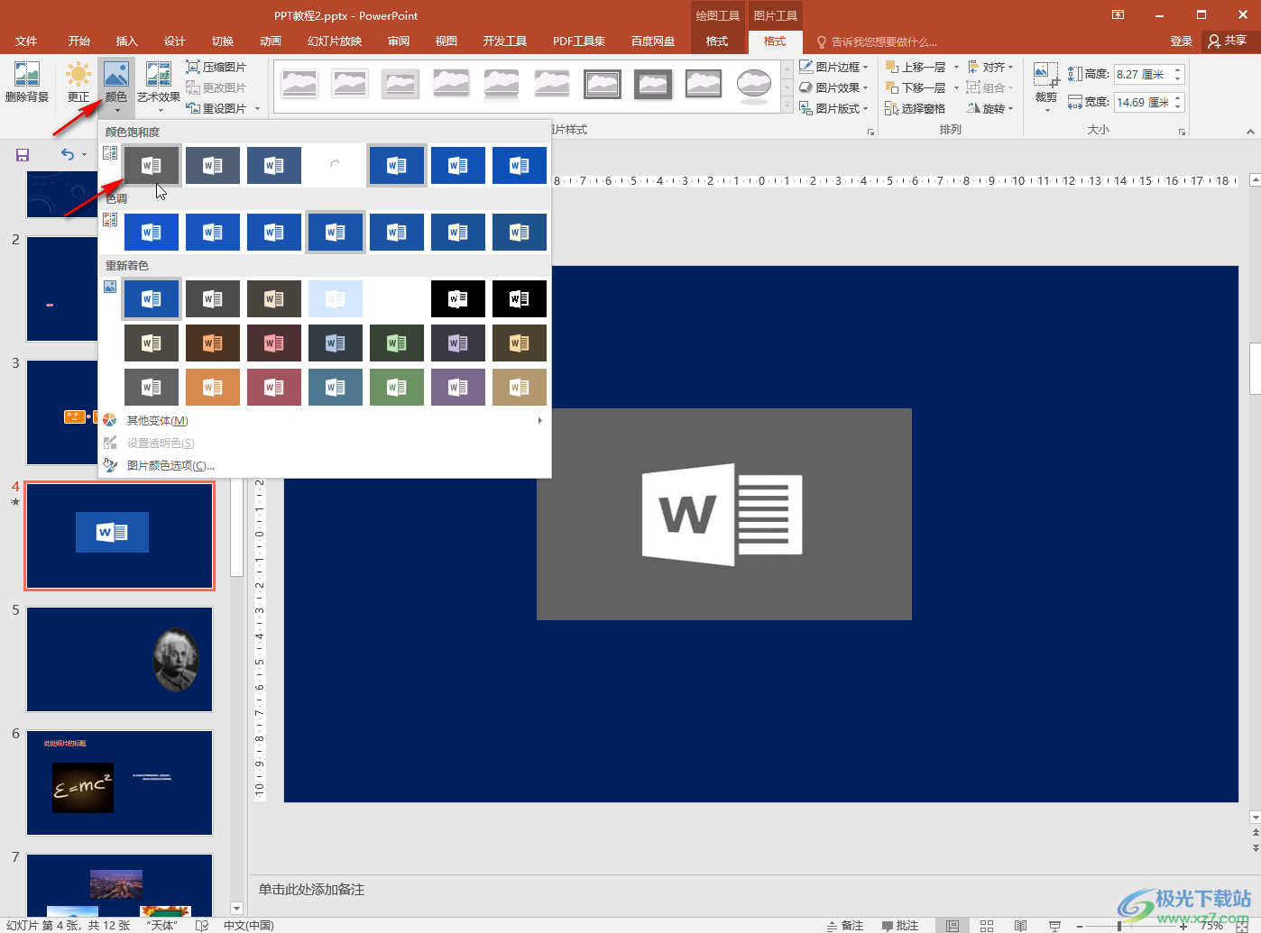Click the notes area placeholder text
The height and width of the screenshot is (933, 1261).
click(x=311, y=889)
